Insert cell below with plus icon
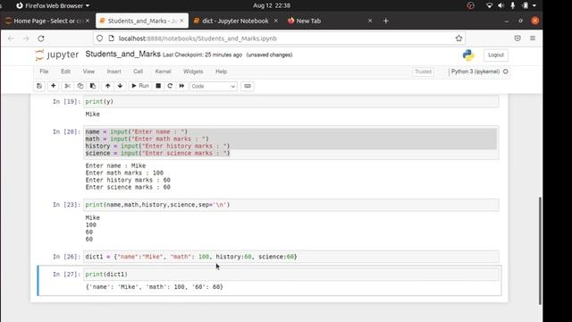572x322 pixels. (54, 86)
